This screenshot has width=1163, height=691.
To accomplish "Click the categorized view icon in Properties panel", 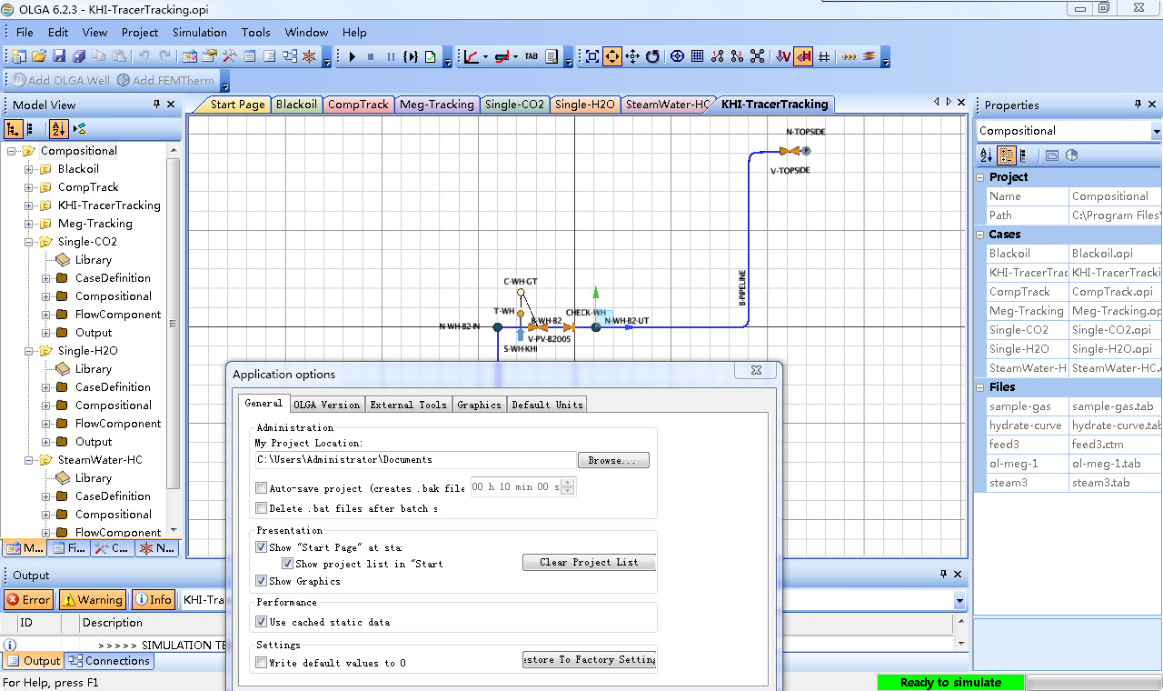I will 1007,155.
